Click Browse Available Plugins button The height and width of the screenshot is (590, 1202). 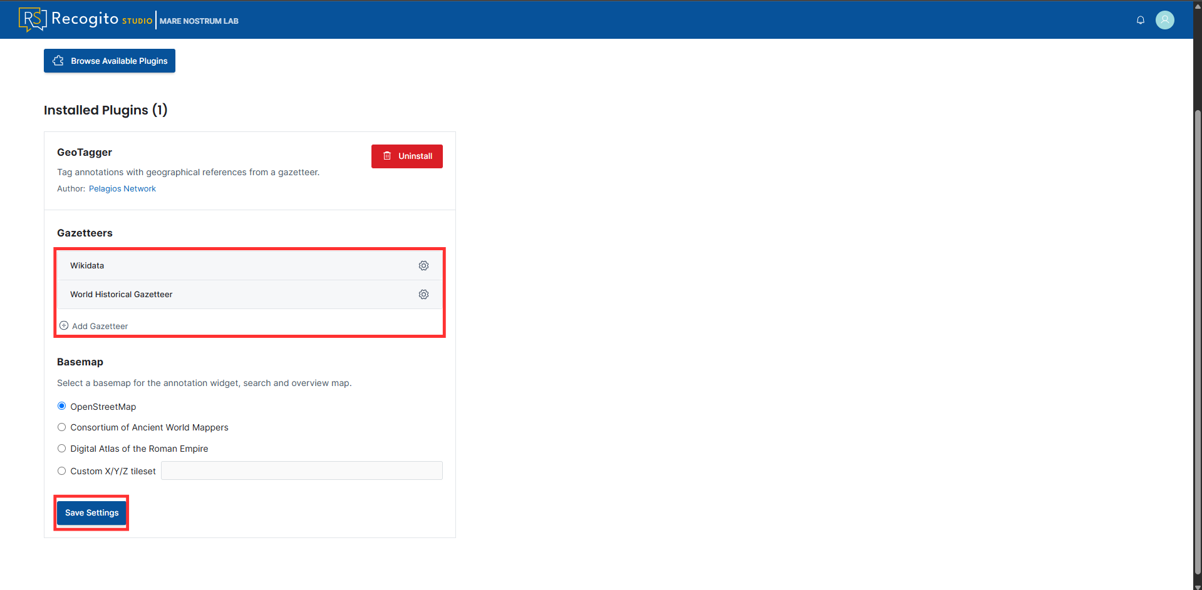pyautogui.click(x=110, y=61)
